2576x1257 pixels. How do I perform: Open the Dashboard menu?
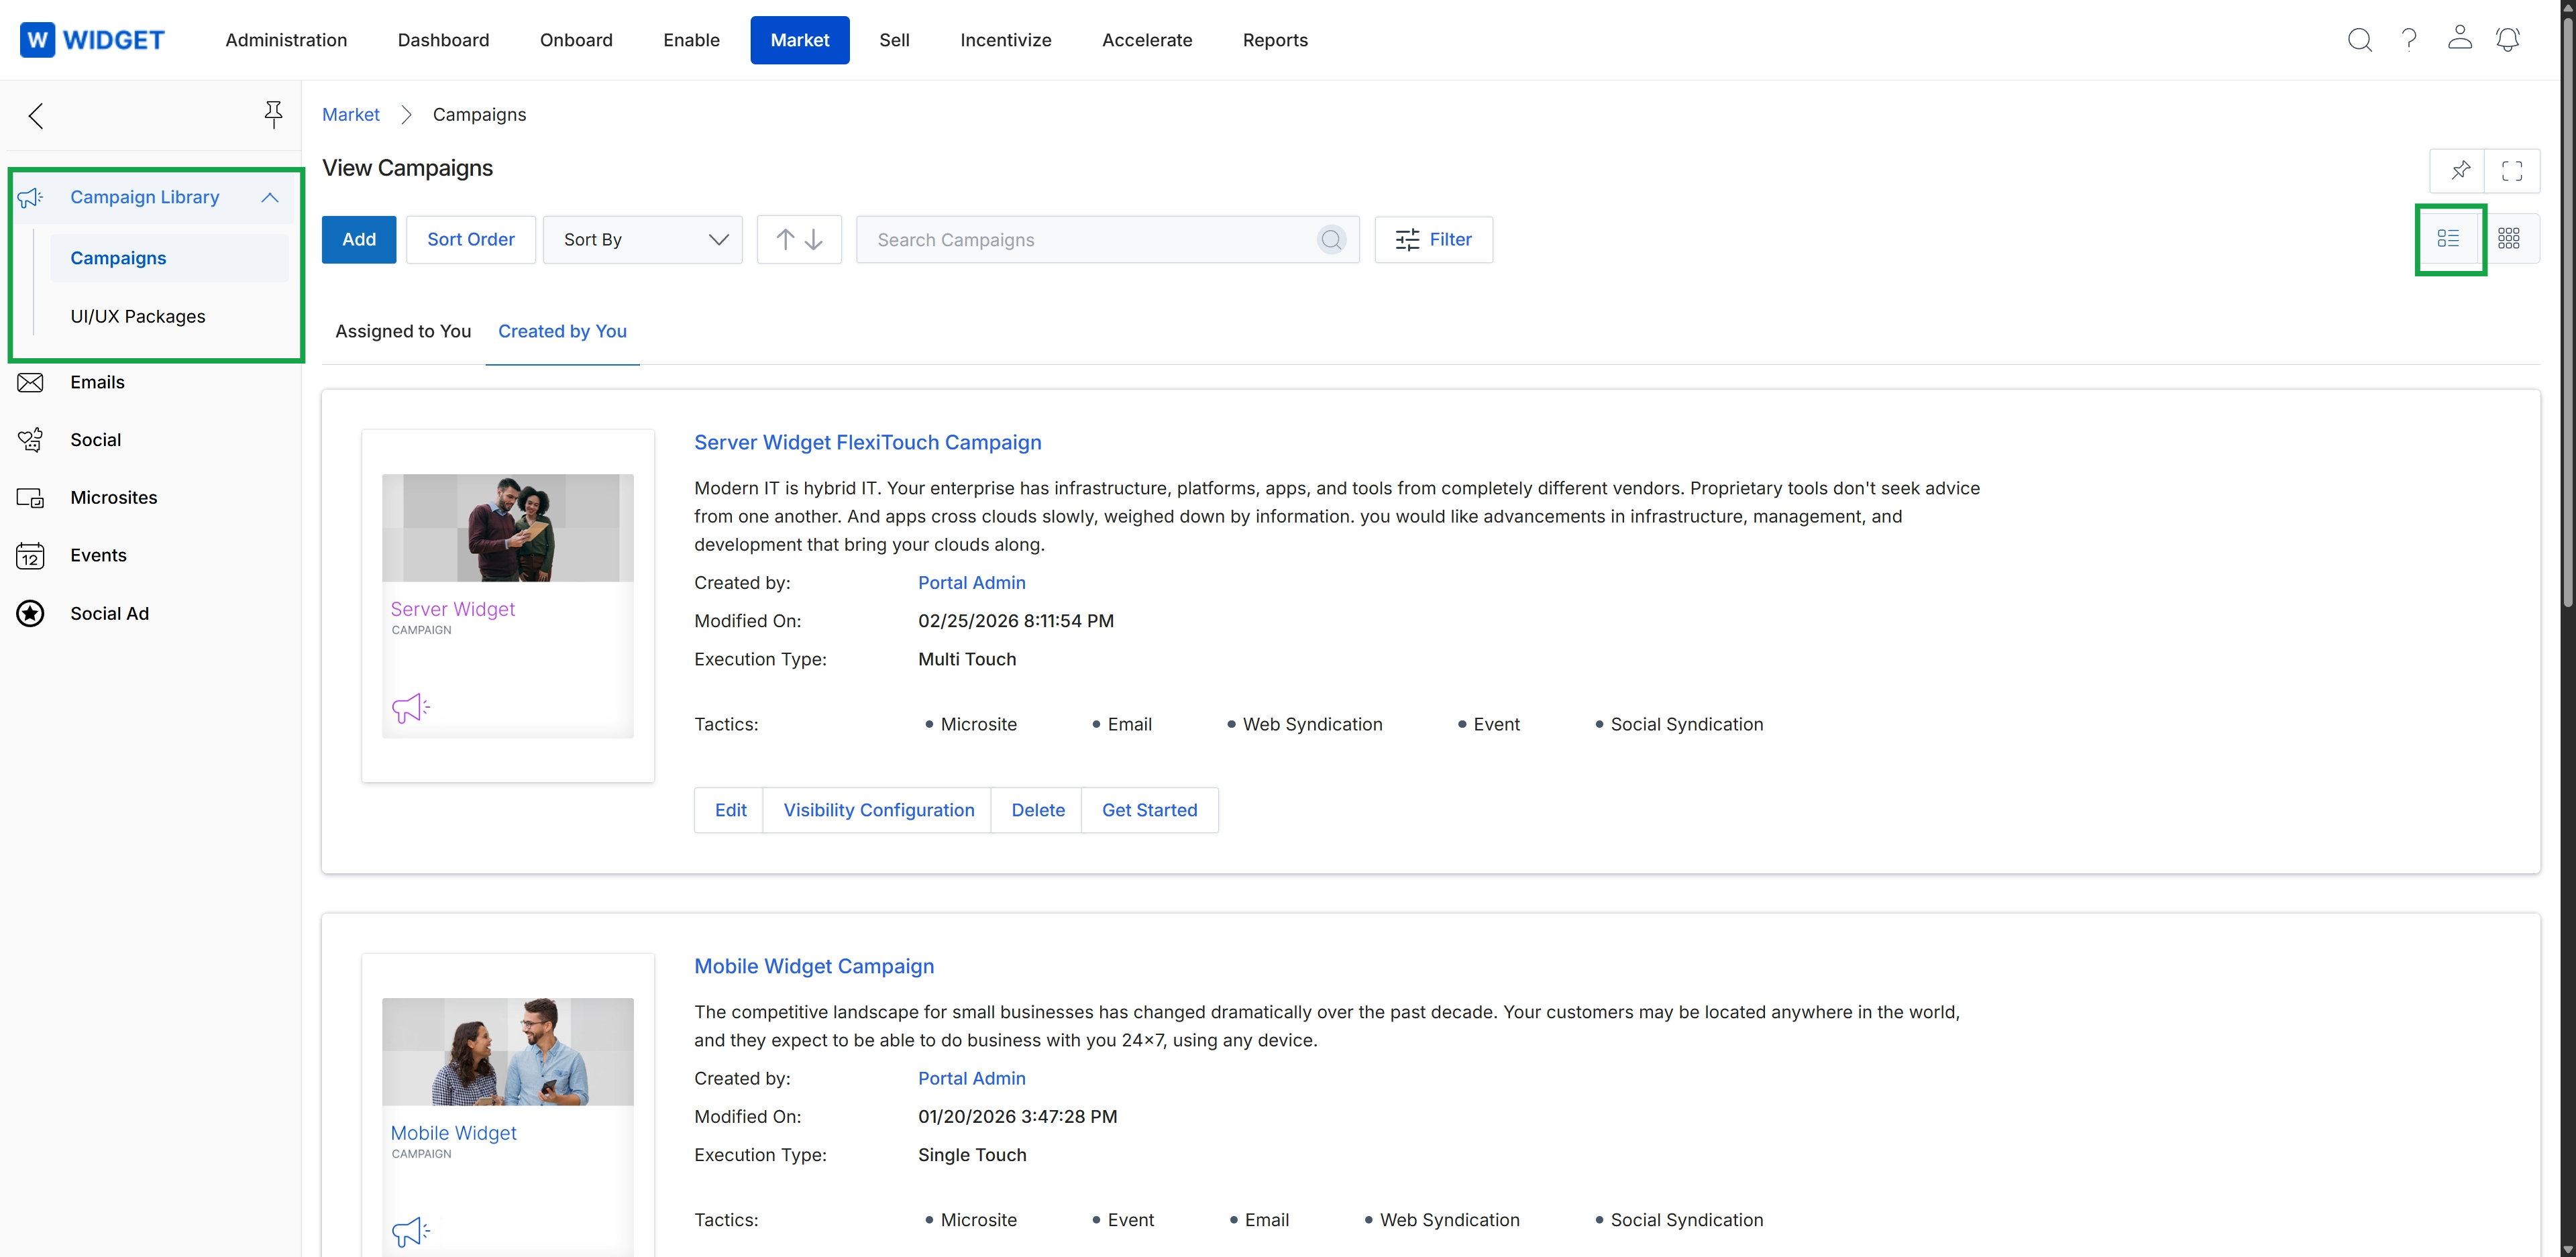[443, 40]
